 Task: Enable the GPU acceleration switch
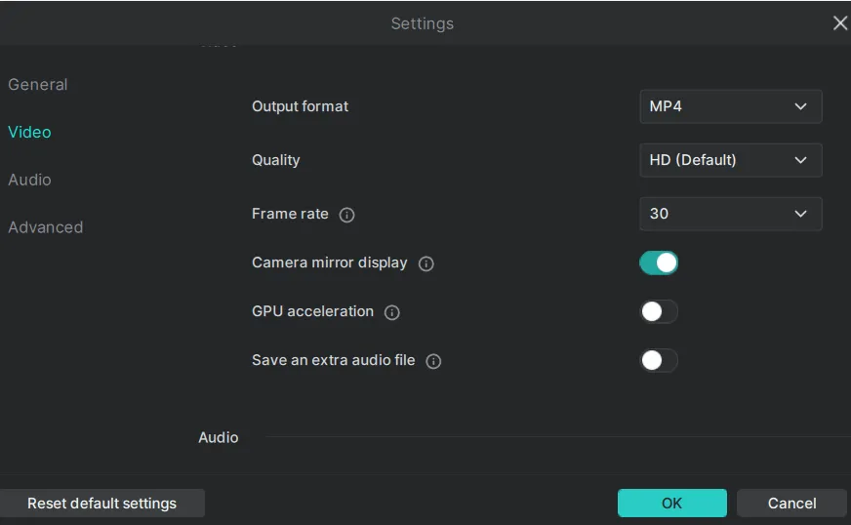[x=659, y=311]
